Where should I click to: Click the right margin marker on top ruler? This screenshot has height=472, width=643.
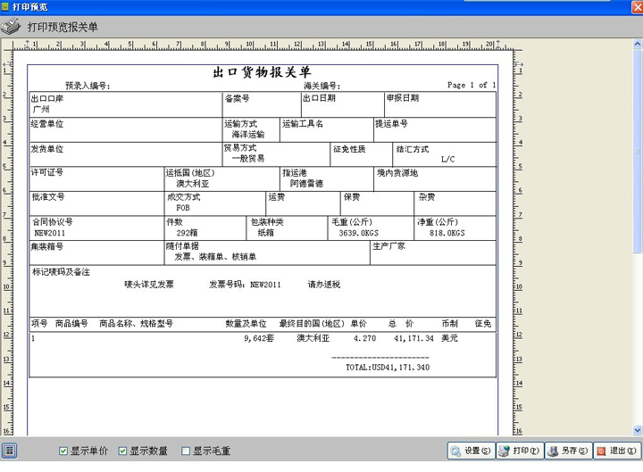tap(498, 44)
